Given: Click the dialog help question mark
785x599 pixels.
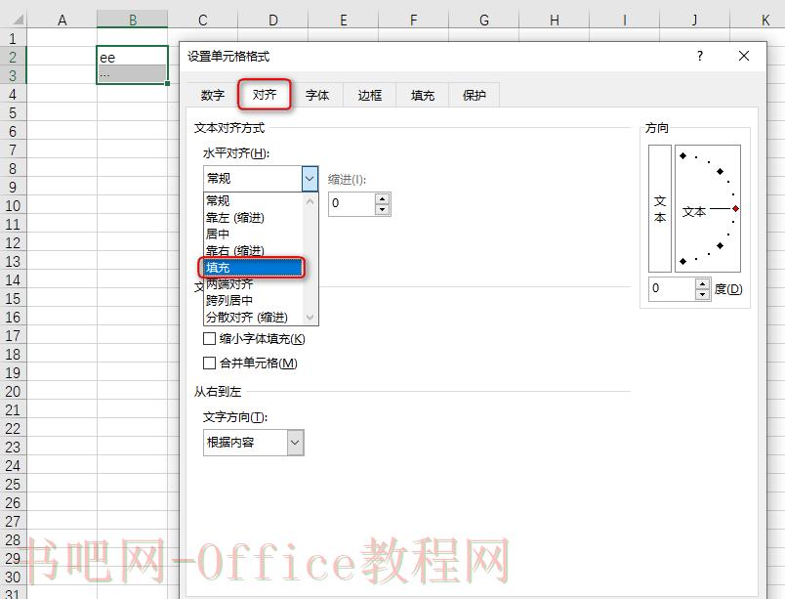Looking at the screenshot, I should pos(700,56).
